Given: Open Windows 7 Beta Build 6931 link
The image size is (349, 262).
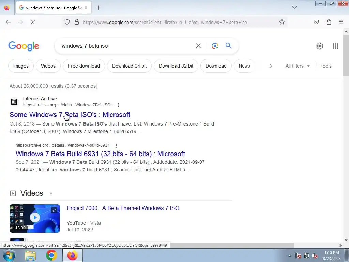Looking at the screenshot, I should click(101, 154).
